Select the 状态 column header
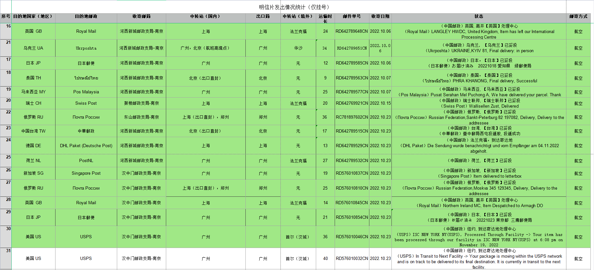Viewport: 594px width, 270px height. [479, 17]
